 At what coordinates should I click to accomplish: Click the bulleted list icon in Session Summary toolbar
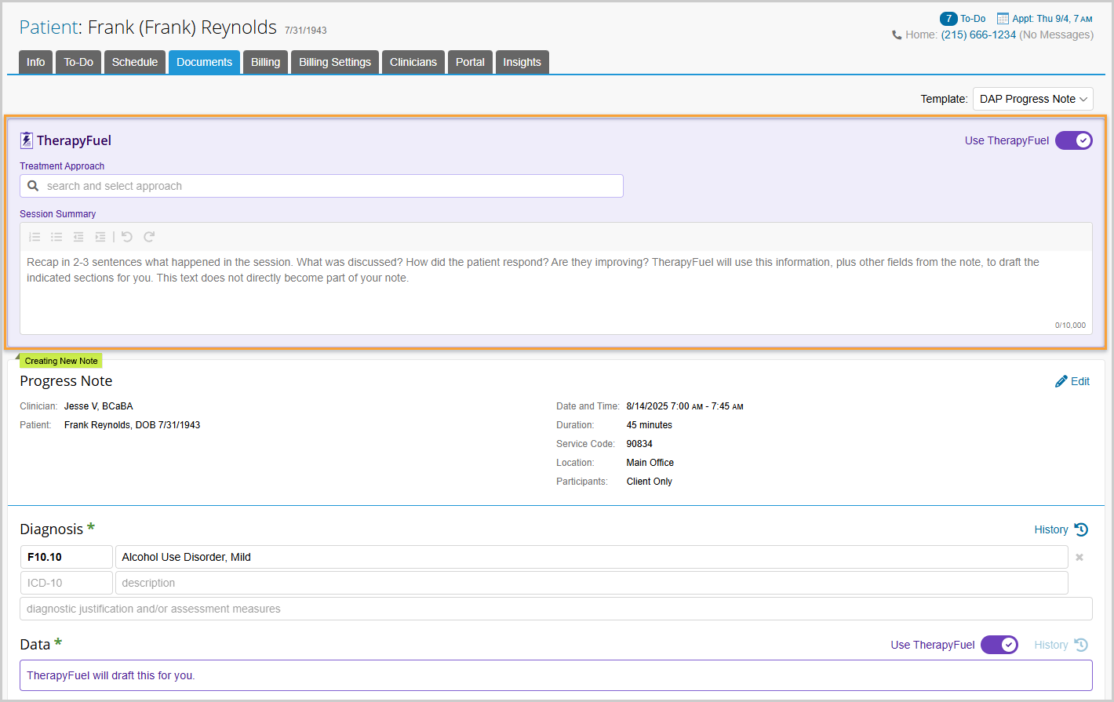tap(56, 237)
